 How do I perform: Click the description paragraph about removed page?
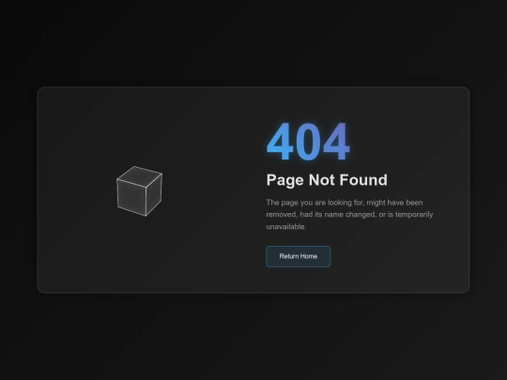(349, 215)
